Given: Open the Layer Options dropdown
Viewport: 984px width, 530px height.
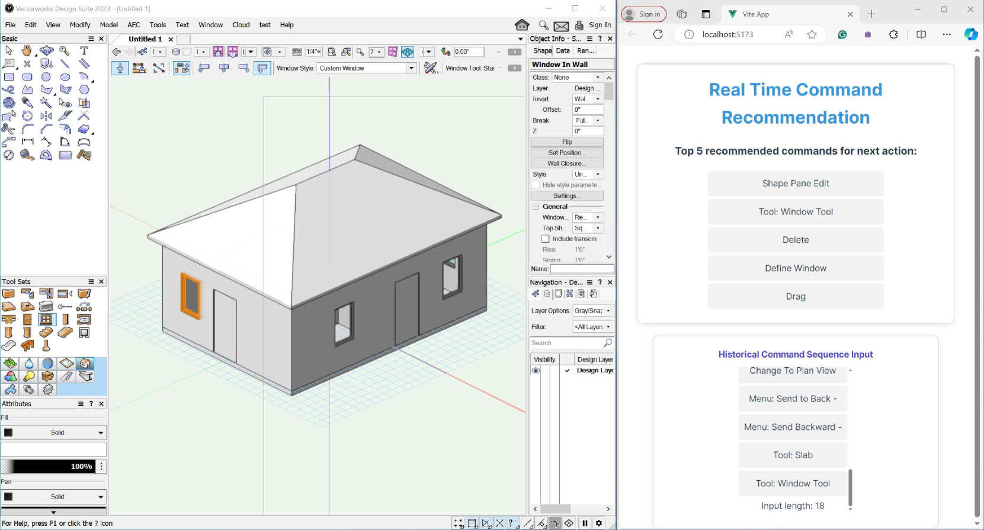Looking at the screenshot, I should [592, 310].
